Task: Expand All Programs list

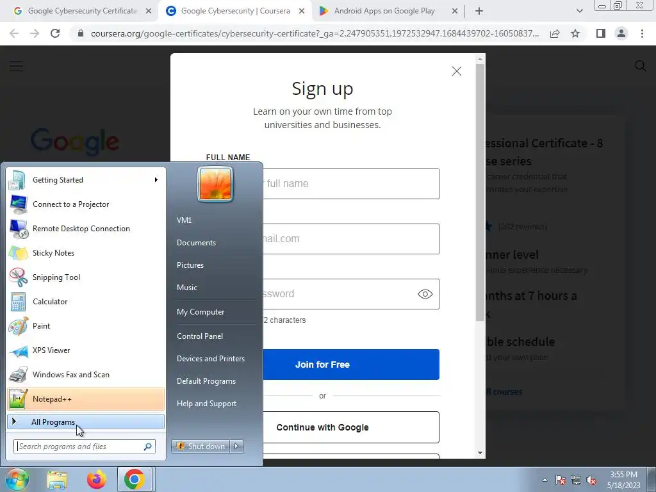Action: coord(86,422)
